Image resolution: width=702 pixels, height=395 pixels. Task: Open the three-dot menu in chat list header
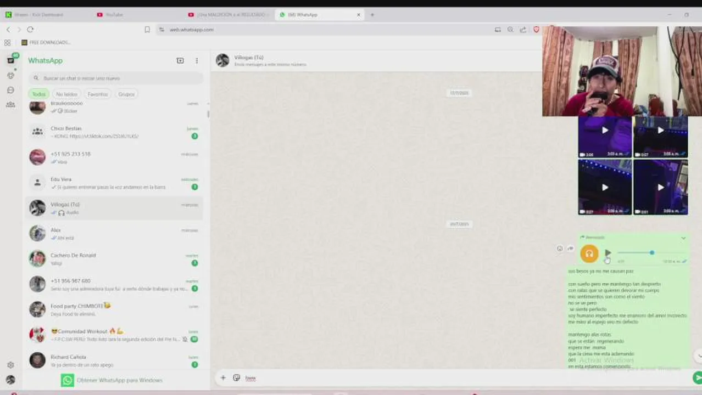[197, 60]
